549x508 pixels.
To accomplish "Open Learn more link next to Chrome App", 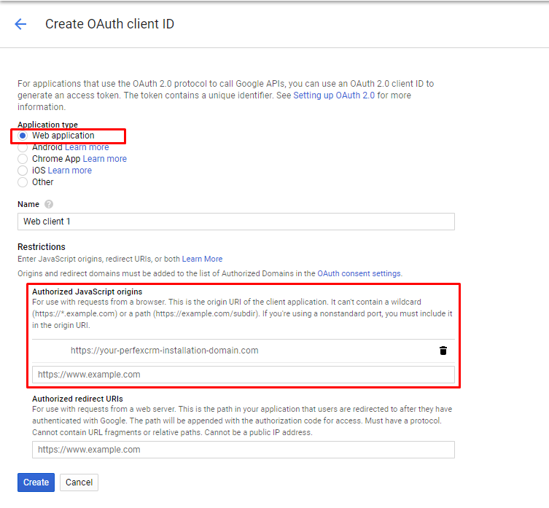I will [105, 159].
